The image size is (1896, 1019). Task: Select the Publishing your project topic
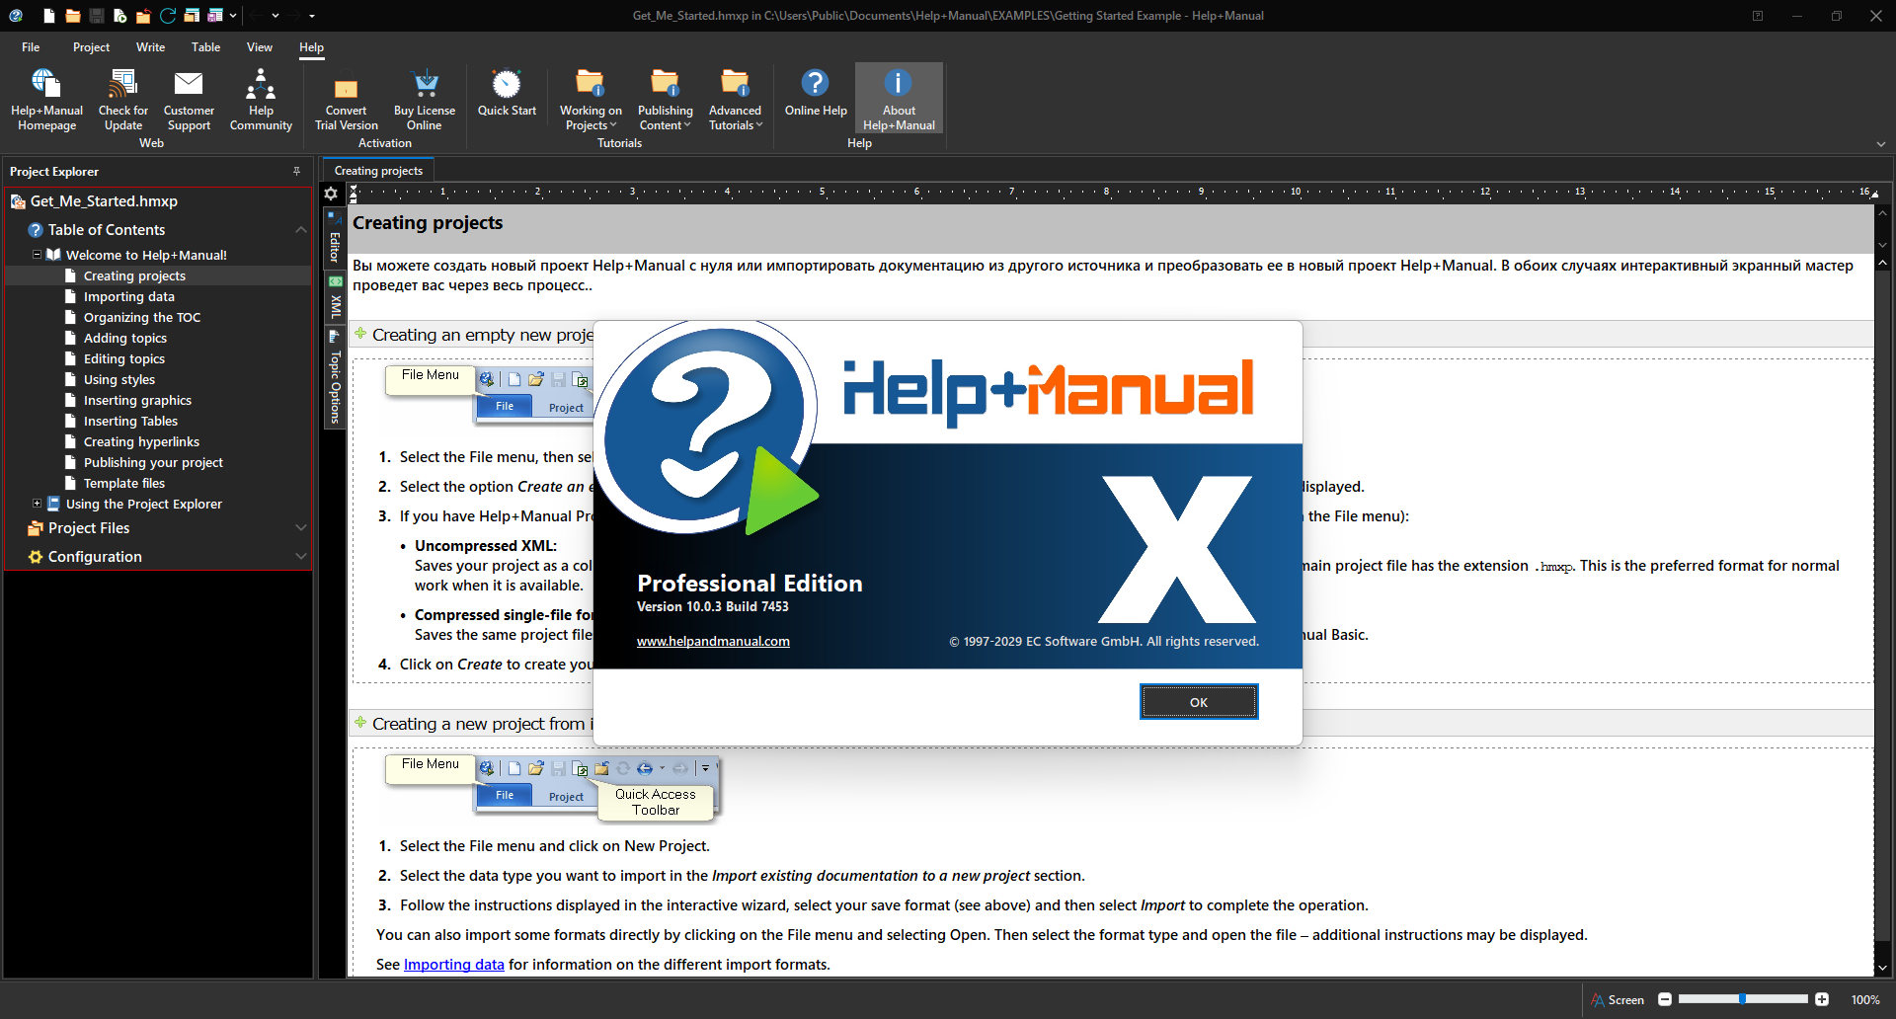(x=153, y=462)
